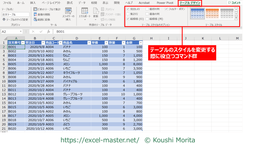
Task: Click the ピボットテーブルで集計 icon
Action: click(x=35, y=9)
